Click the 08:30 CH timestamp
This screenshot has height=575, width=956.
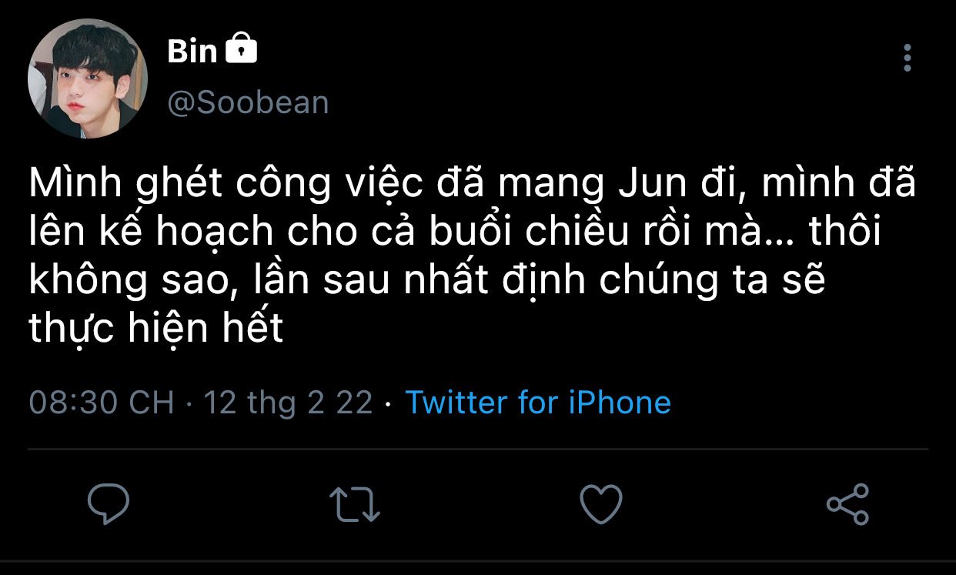102,403
